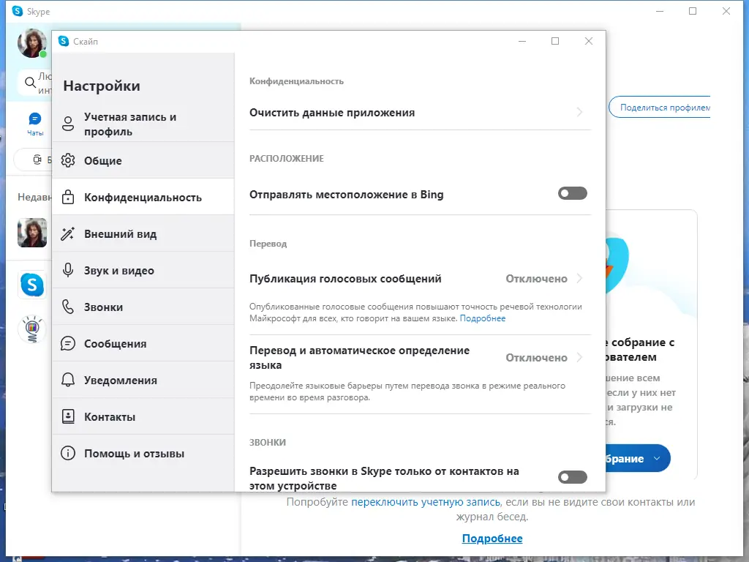Toggle Отправлять местоположение в Bing switch
This screenshot has height=562, width=749.
click(572, 193)
